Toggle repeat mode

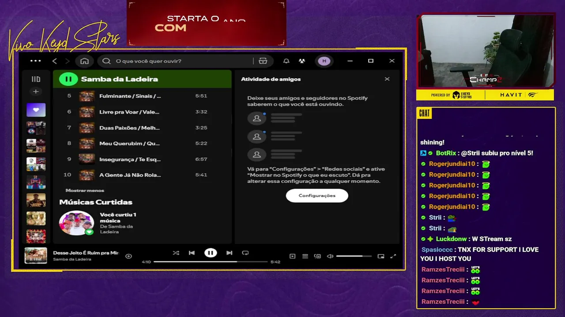tap(245, 253)
